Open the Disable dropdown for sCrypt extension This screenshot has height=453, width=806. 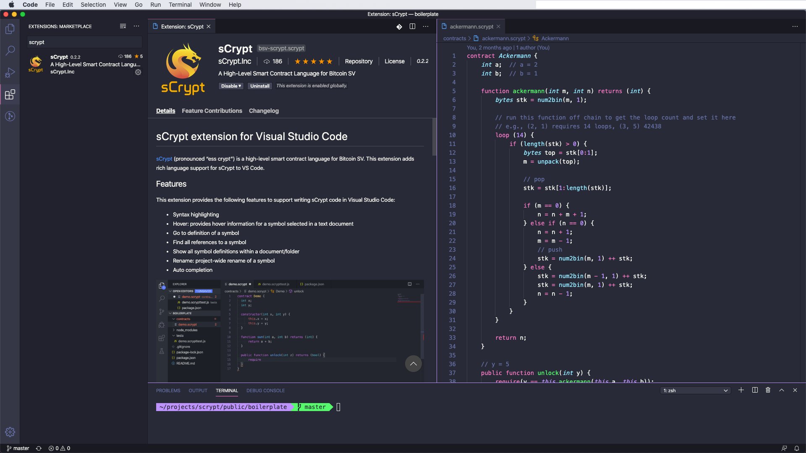click(231, 86)
